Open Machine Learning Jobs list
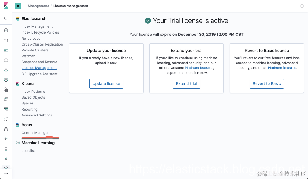 [28, 151]
